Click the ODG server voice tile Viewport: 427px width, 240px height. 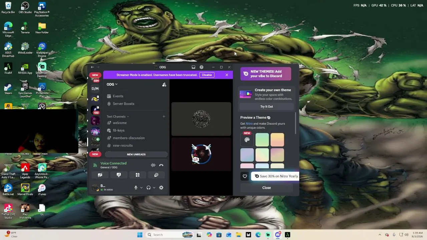coord(201,119)
